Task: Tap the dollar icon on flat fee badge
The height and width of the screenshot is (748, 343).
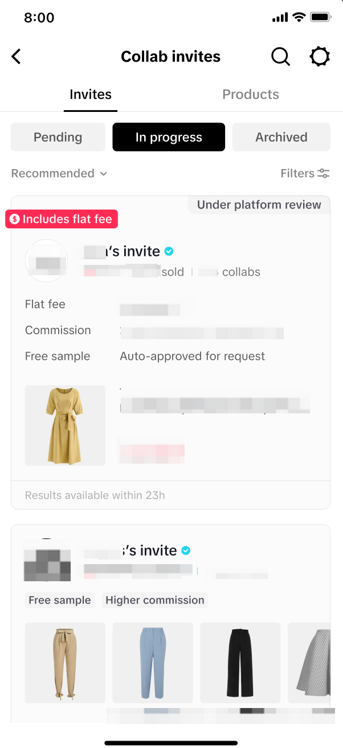Action: (15, 219)
